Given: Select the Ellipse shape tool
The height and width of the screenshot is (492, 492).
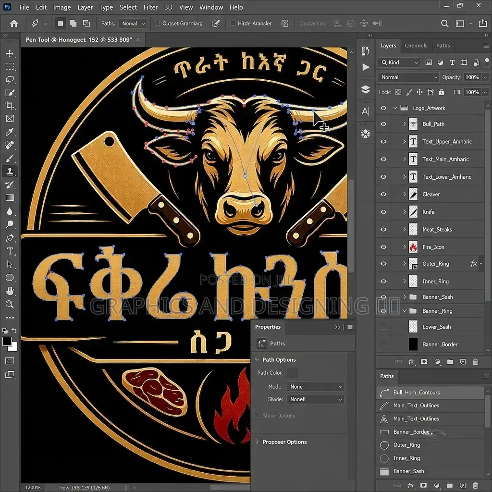Looking at the screenshot, I should tap(10, 278).
